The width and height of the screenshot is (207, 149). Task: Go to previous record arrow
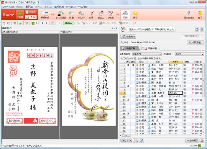coord(43,23)
